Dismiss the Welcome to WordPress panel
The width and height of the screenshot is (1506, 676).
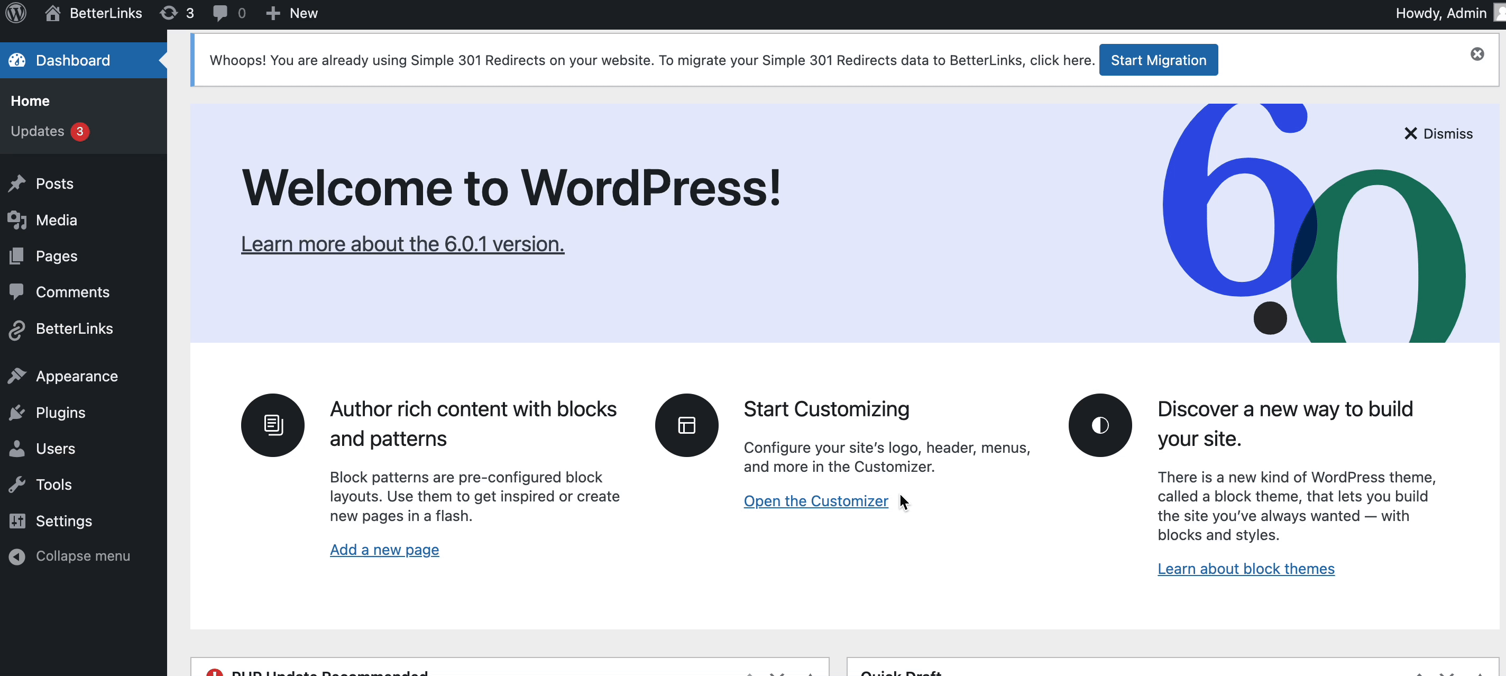pos(1439,133)
